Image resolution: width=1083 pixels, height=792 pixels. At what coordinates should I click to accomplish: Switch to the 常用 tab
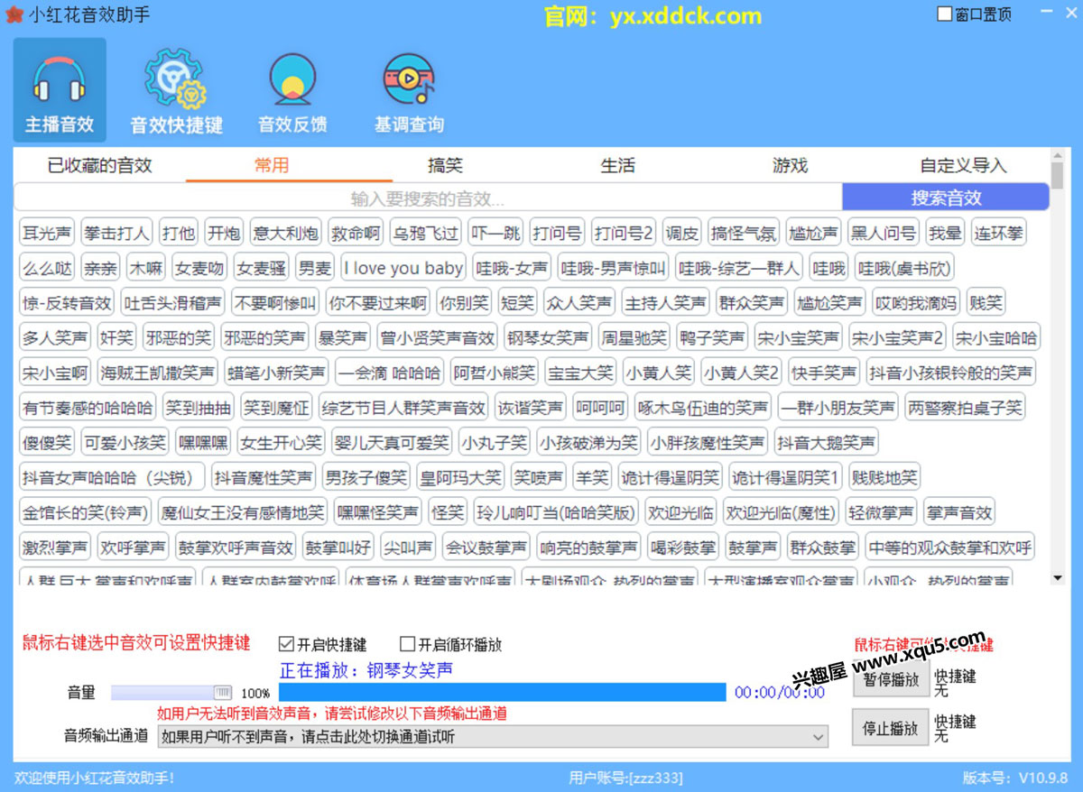pyautogui.click(x=272, y=165)
